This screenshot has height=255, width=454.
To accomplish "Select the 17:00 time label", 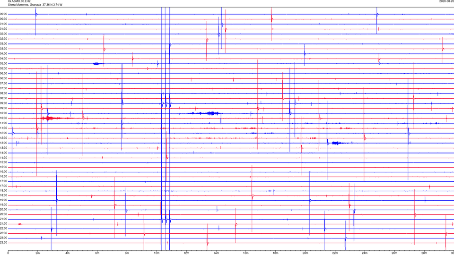I will click(3, 181).
